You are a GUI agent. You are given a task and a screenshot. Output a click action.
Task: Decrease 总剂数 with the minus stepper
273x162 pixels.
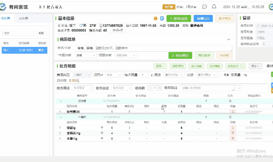pyautogui.click(x=150, y=88)
